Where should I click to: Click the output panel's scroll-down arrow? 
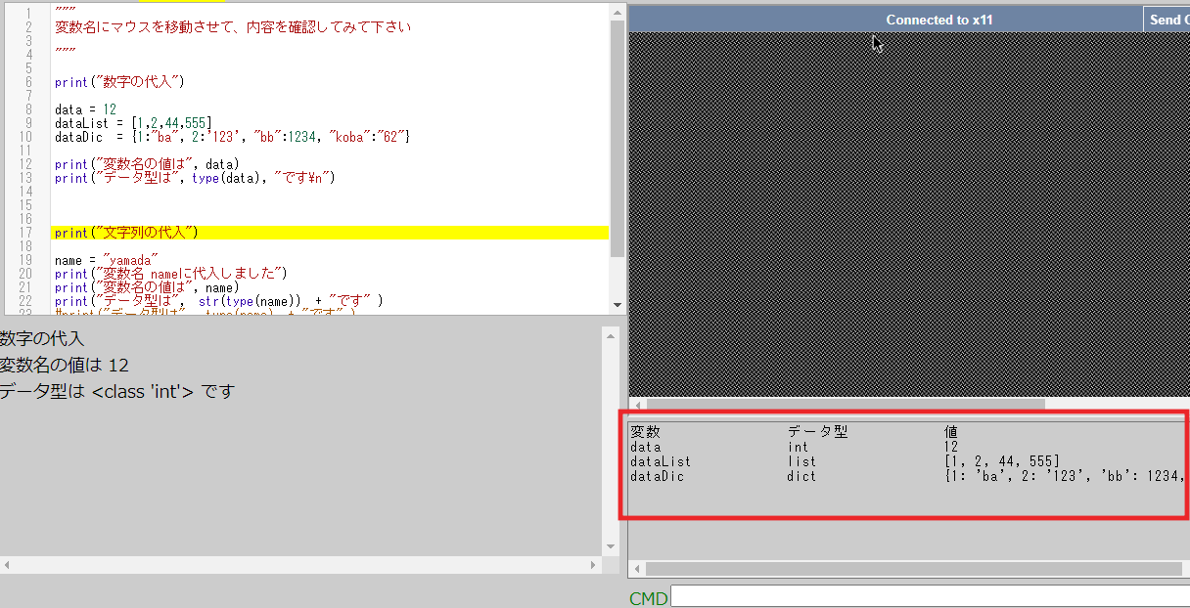(x=612, y=546)
